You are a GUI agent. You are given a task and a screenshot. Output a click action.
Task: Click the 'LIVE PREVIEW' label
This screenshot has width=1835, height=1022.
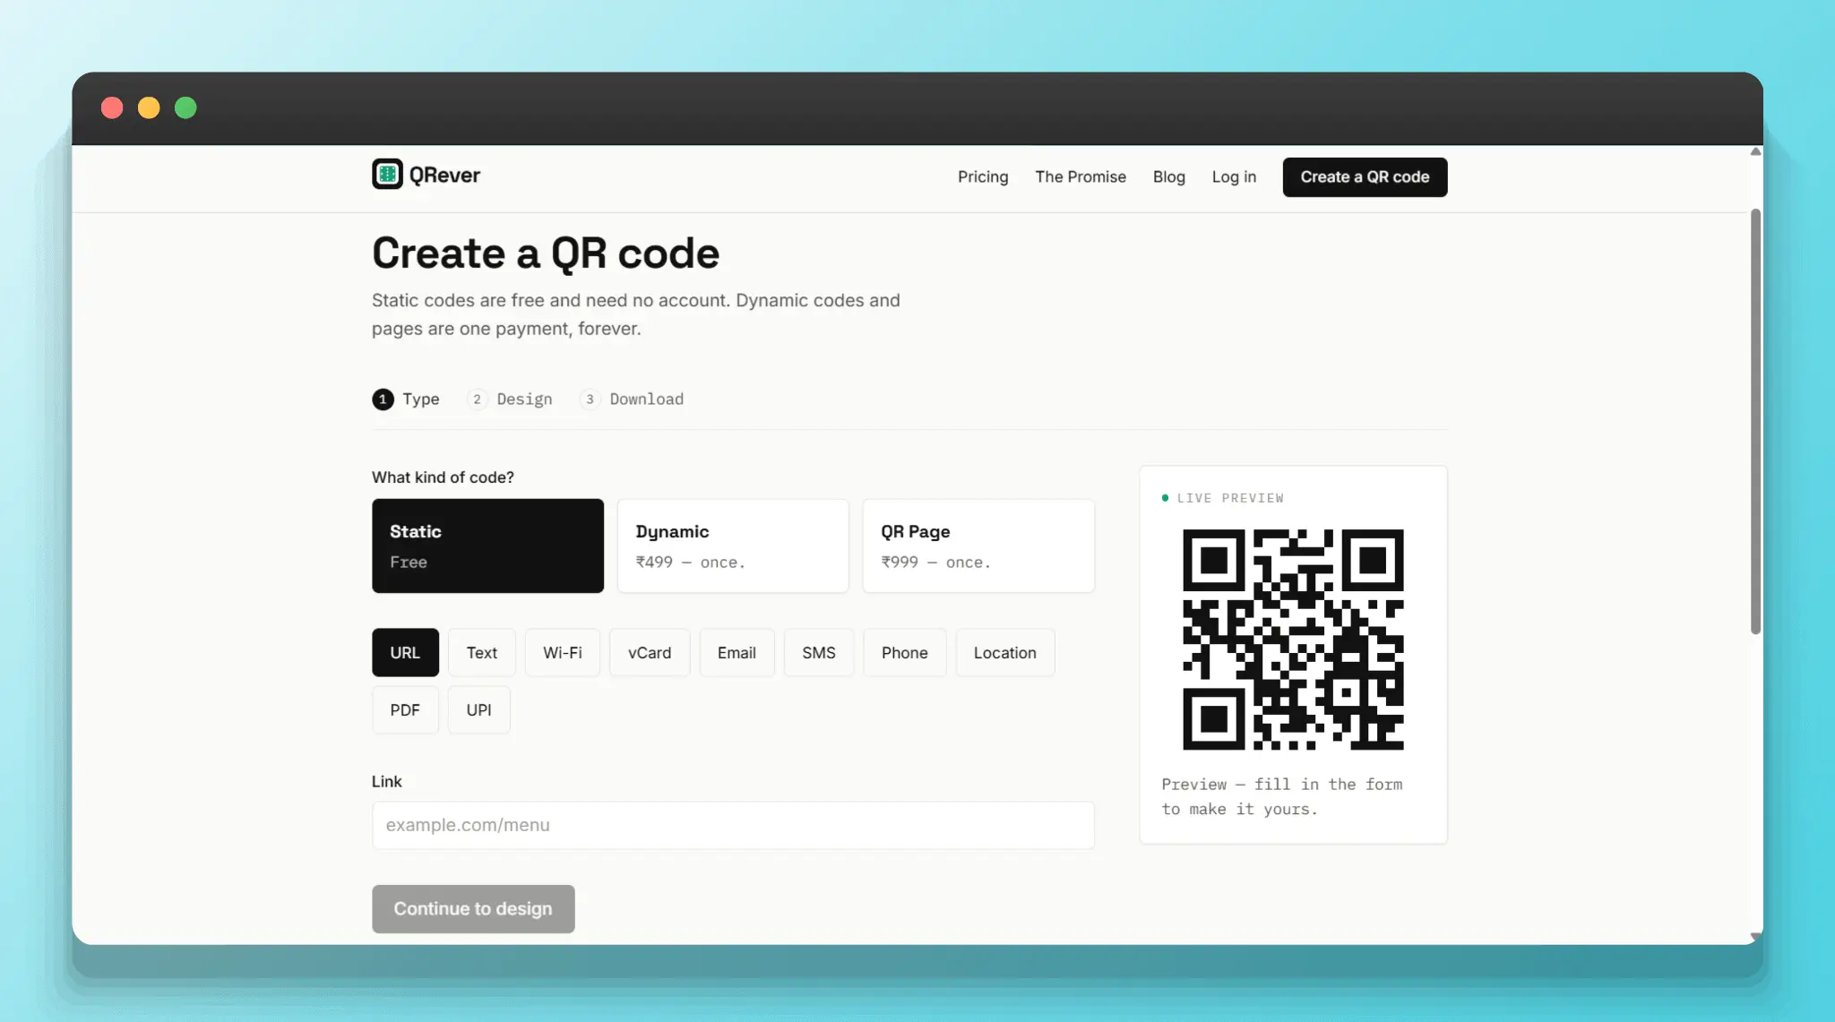coord(1230,498)
